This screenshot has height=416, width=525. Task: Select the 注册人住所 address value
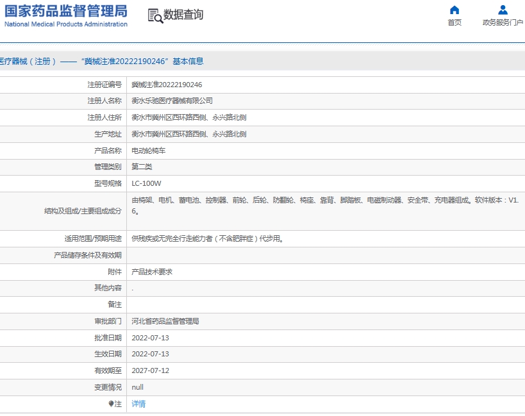pyautogui.click(x=189, y=117)
